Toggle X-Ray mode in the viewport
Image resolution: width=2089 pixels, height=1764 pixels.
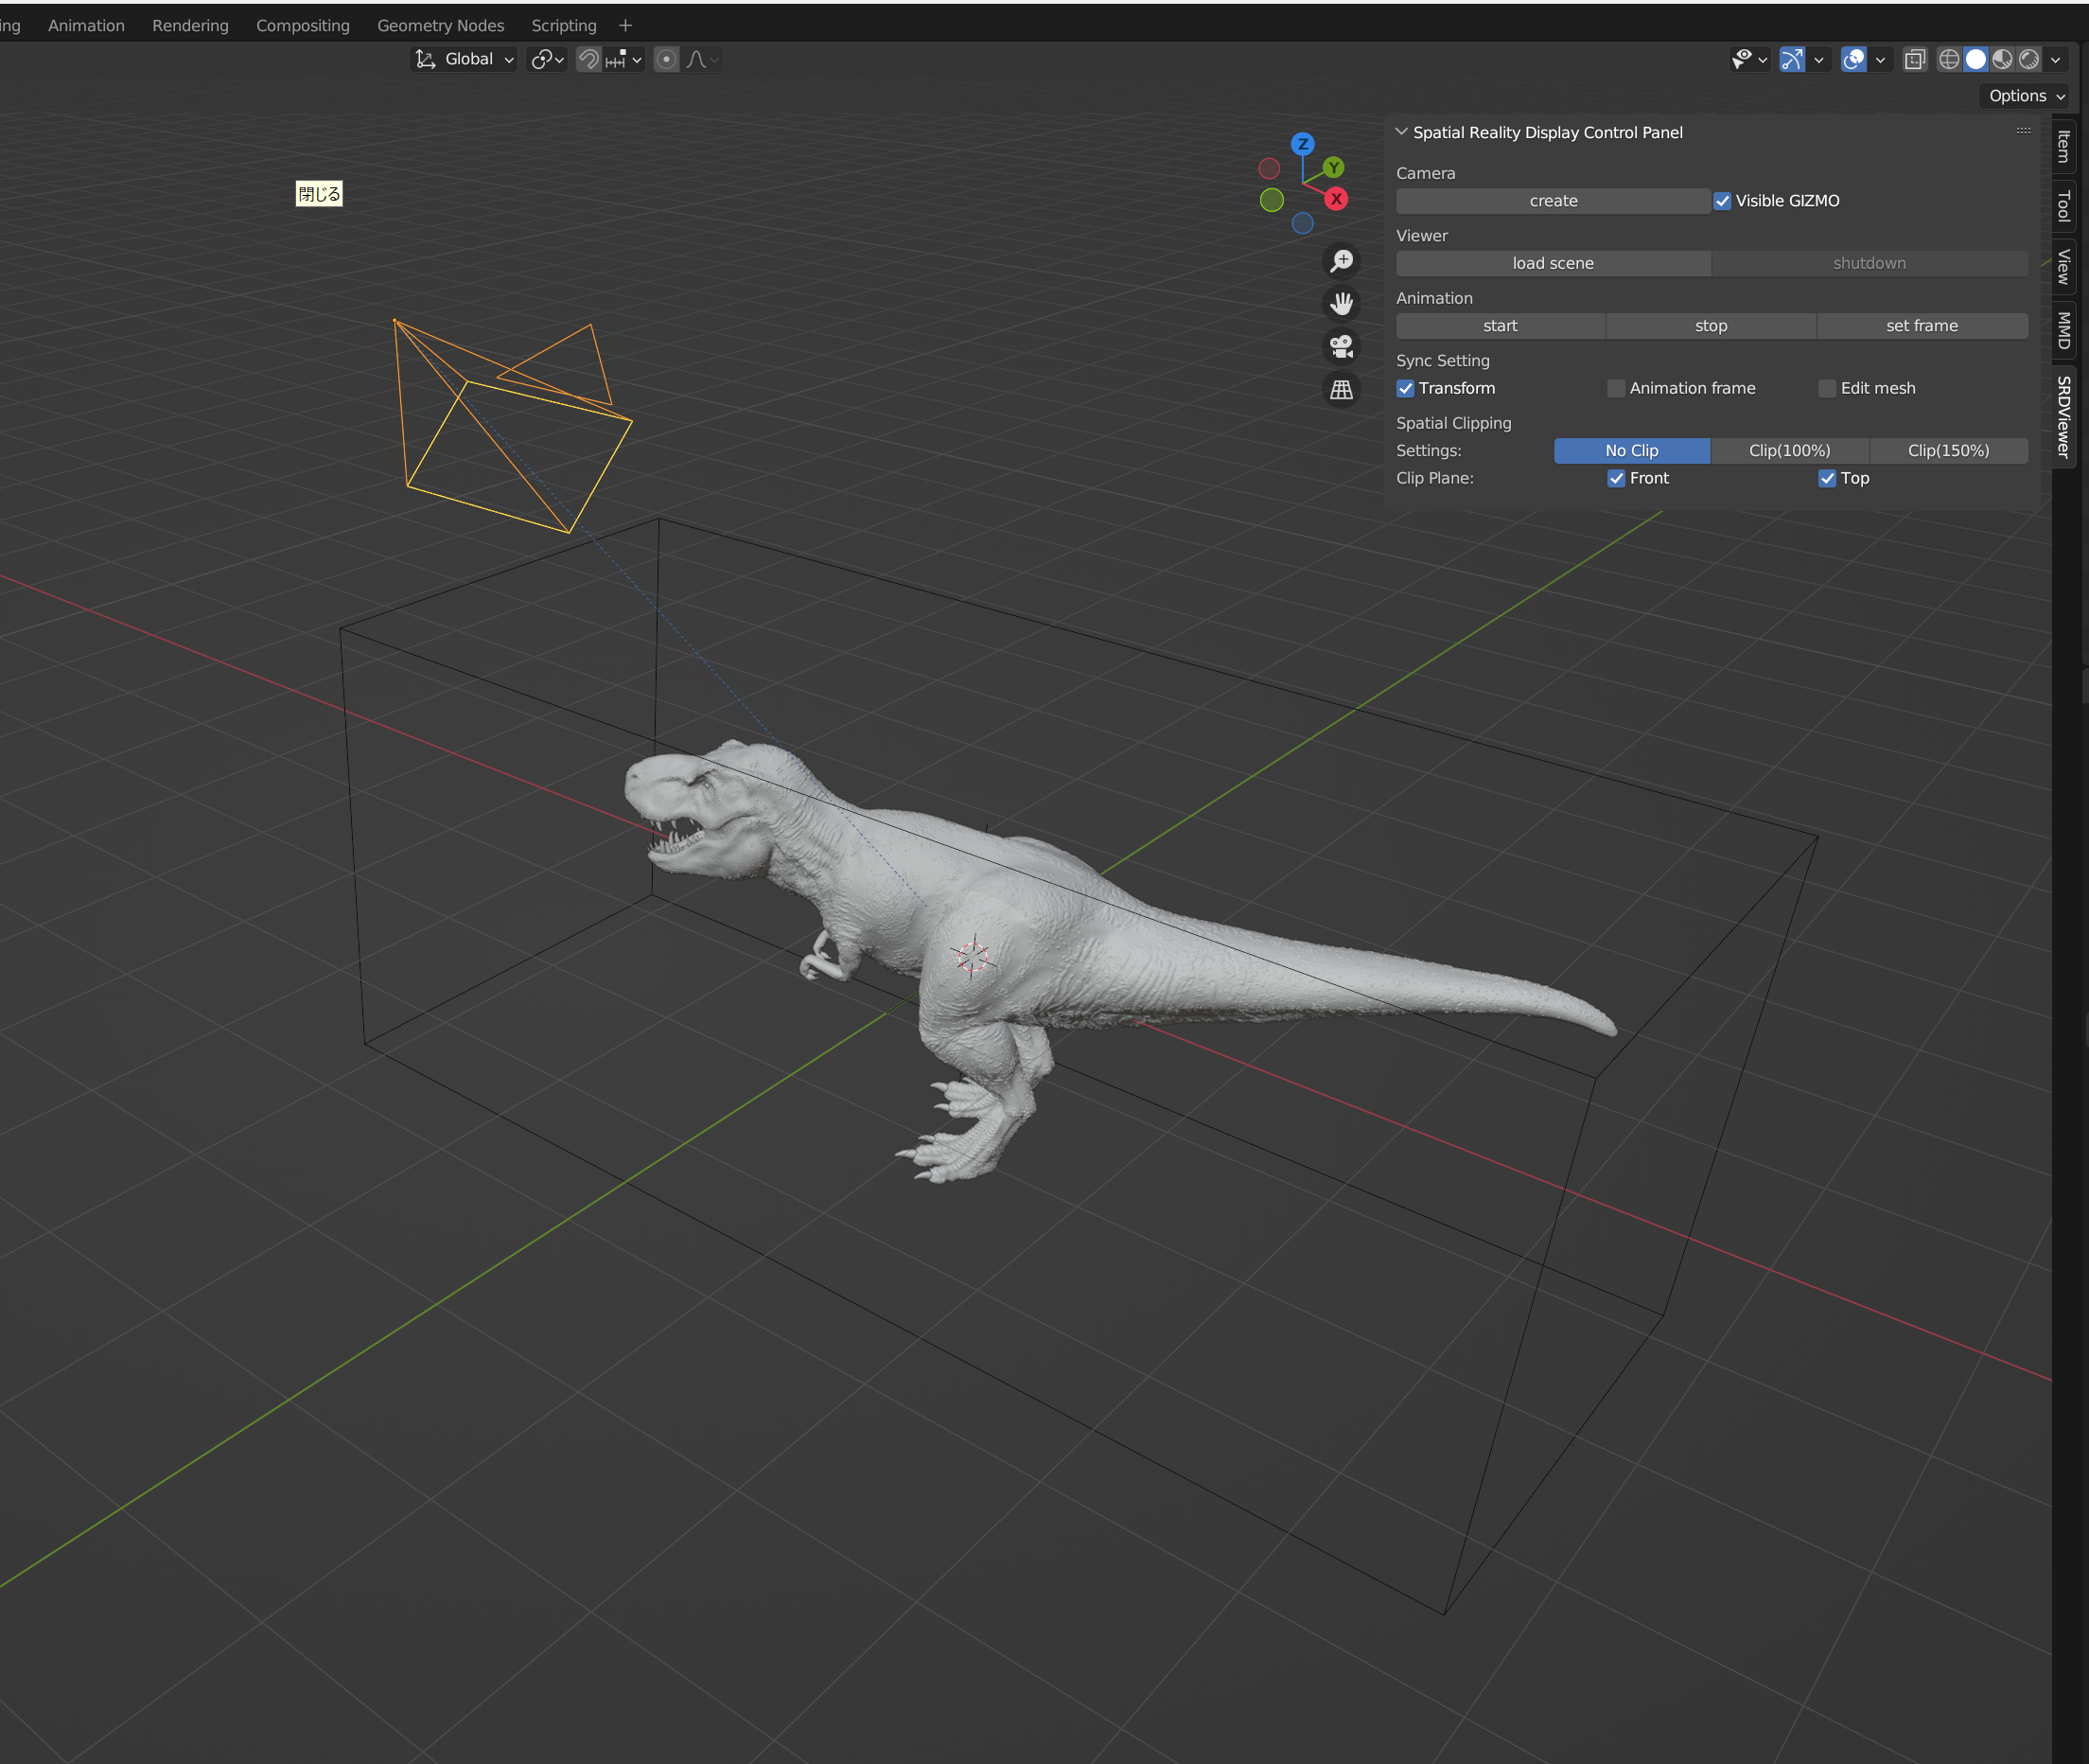1914,59
